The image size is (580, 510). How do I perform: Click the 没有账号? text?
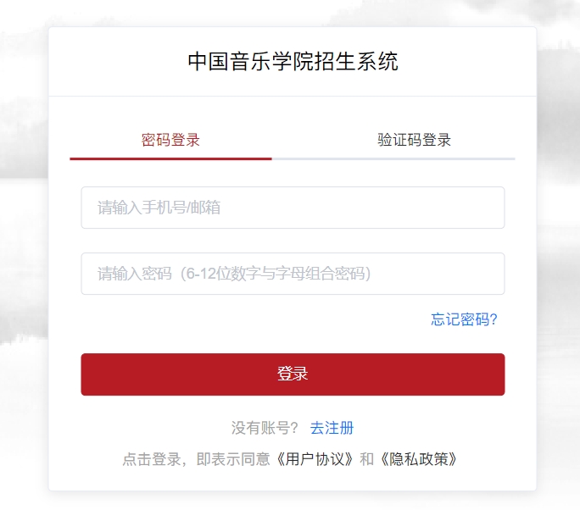(265, 428)
